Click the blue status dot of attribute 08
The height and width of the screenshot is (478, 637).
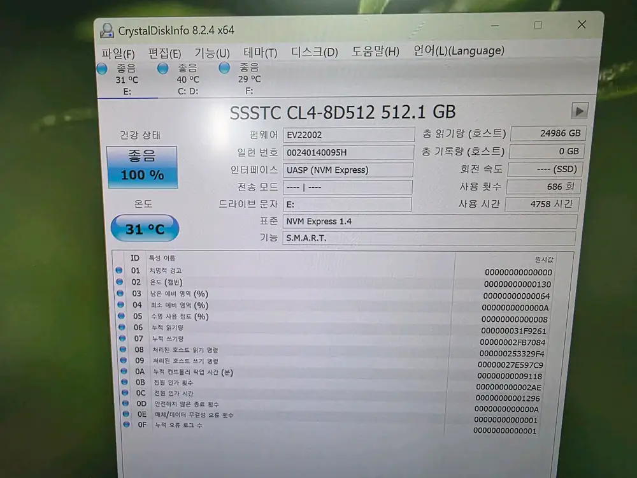(x=123, y=349)
